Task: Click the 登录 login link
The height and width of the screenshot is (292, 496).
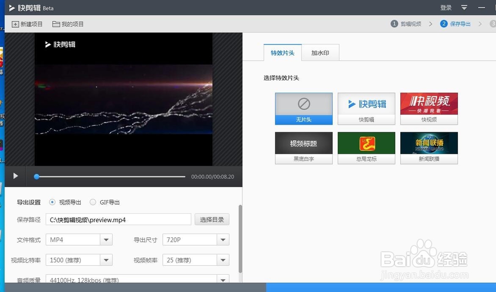Action: click(446, 7)
